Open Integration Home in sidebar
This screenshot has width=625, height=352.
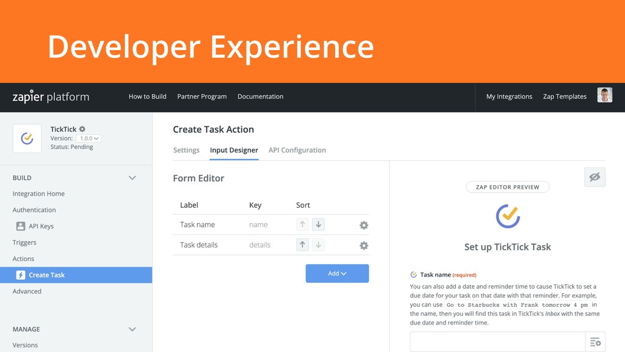click(38, 194)
